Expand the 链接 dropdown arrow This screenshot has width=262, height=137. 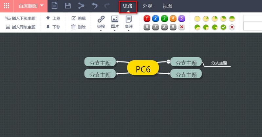click(x=101, y=31)
